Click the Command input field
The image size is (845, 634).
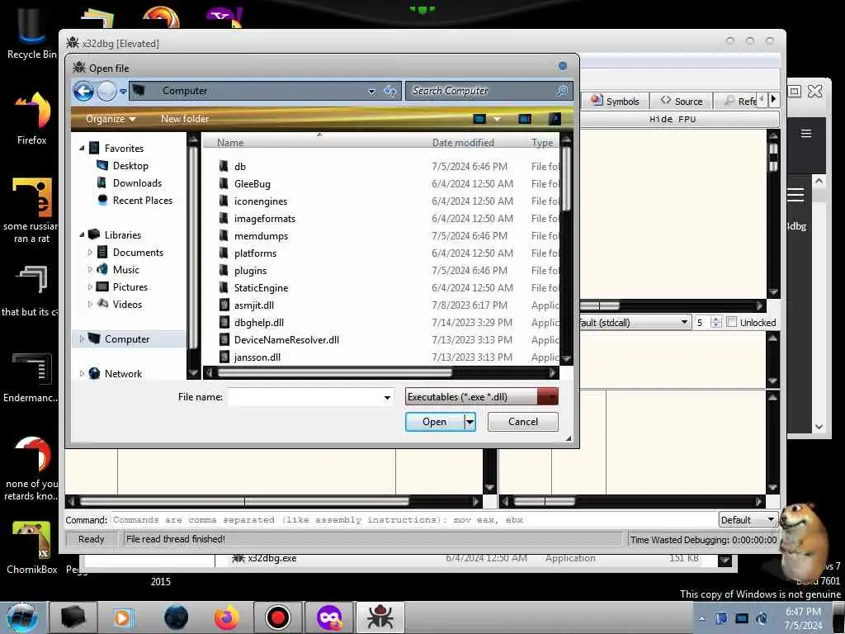click(414, 520)
